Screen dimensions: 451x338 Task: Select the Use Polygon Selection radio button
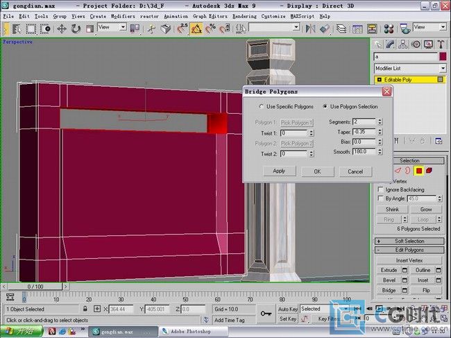(x=325, y=106)
